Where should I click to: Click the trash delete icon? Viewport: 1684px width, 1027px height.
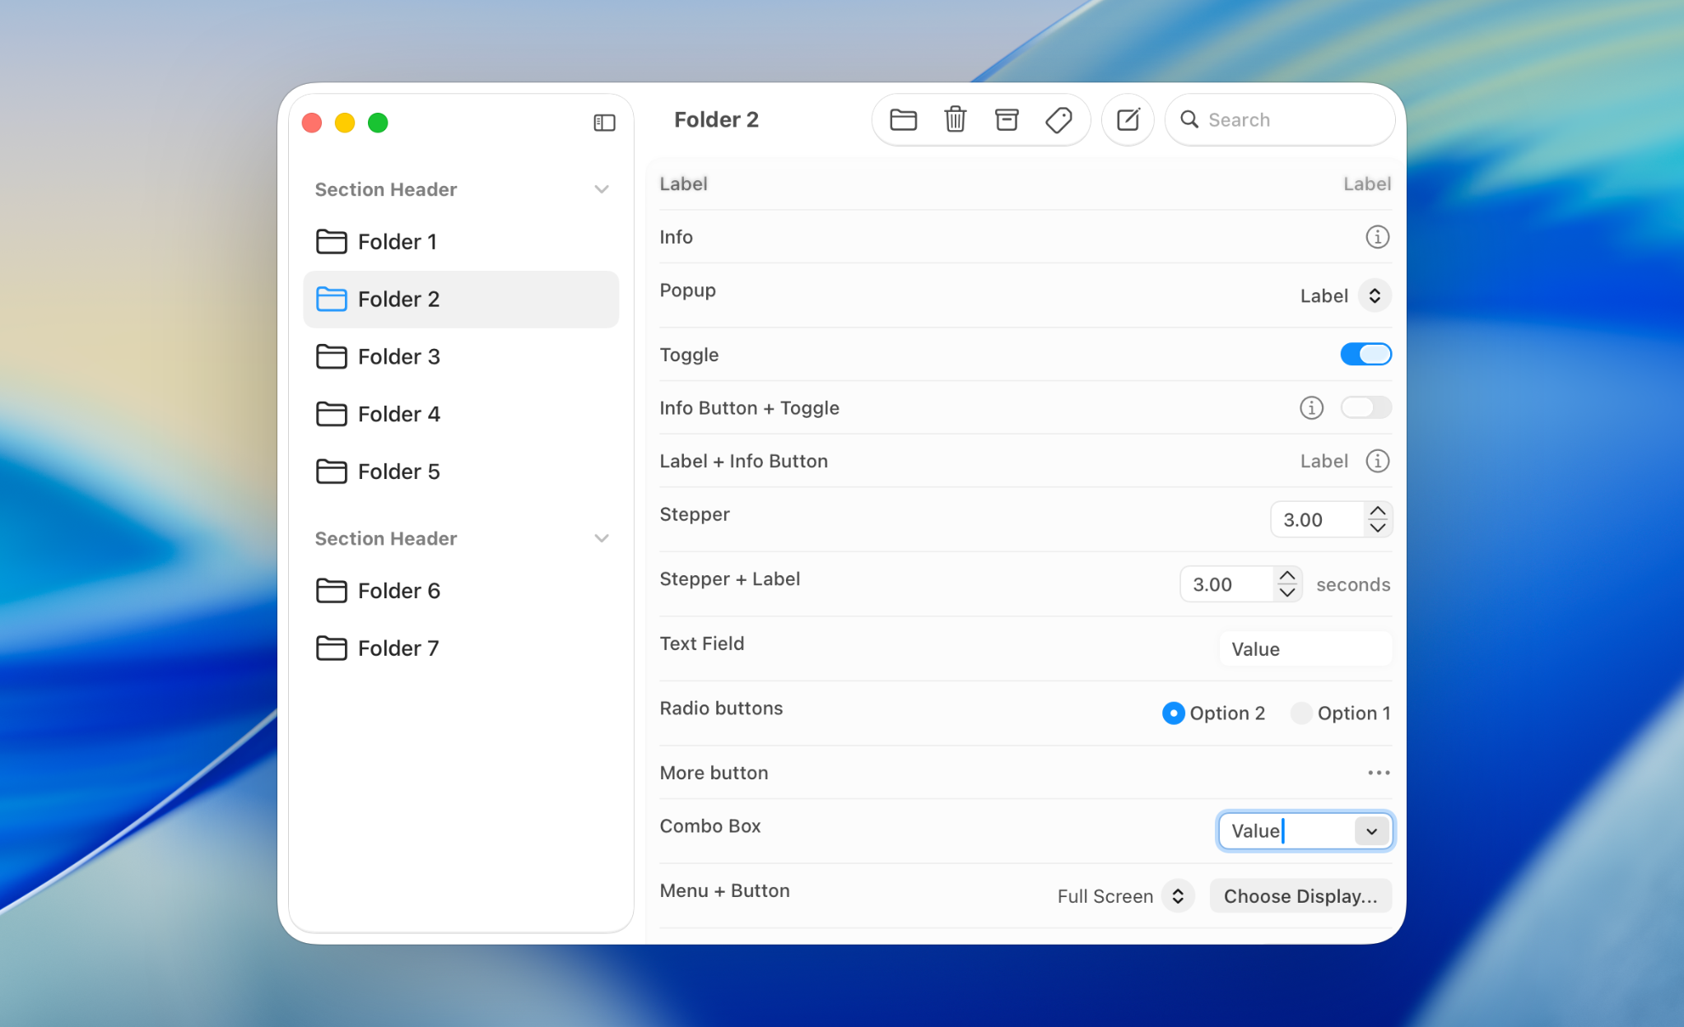(955, 120)
